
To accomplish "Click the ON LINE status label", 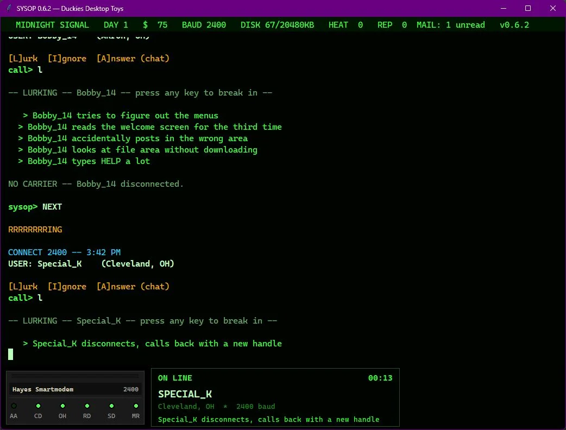I will point(175,378).
